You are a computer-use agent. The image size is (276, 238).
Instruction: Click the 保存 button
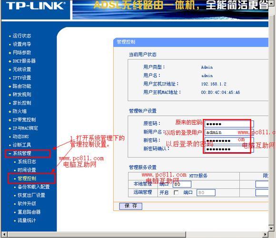click(130, 206)
